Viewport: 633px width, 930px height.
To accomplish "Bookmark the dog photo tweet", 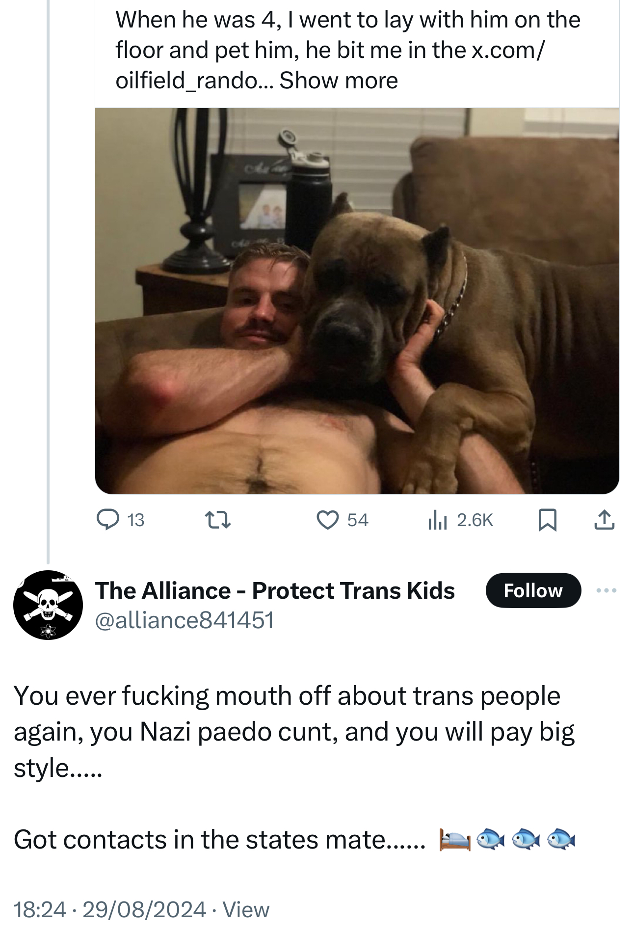I will 547,520.
